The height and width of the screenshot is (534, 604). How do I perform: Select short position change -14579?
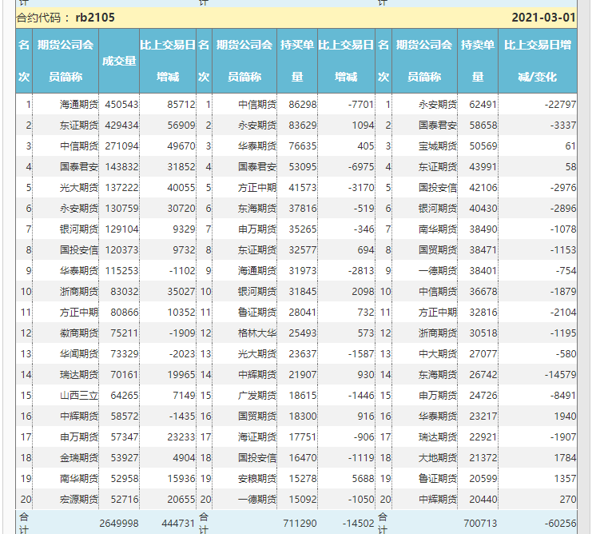(x=561, y=375)
